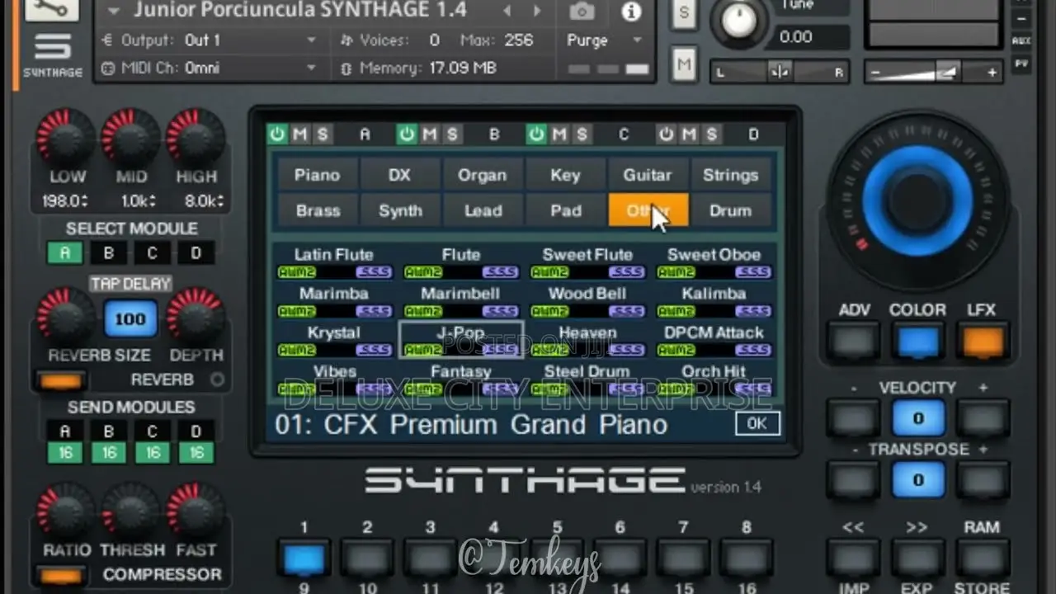Turn the Tune knob
Screen dimensions: 1056x594
coord(739,22)
